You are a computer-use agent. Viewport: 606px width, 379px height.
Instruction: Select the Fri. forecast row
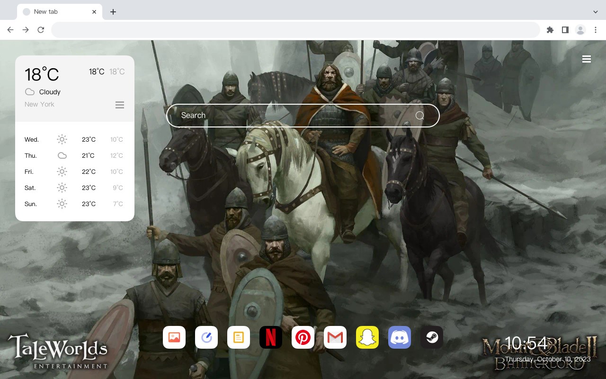pyautogui.click(x=74, y=171)
